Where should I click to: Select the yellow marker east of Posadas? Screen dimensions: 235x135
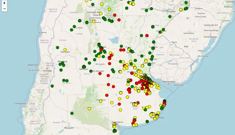[x=181, y=10]
